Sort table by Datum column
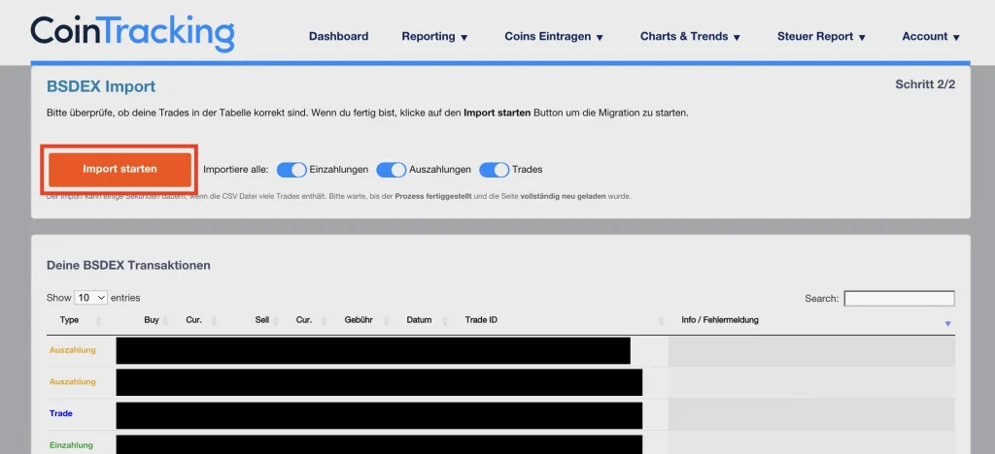This screenshot has width=995, height=454. 420,320
